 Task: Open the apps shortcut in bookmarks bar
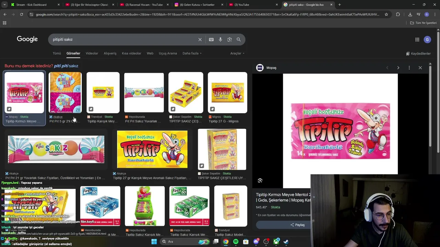pos(4,23)
